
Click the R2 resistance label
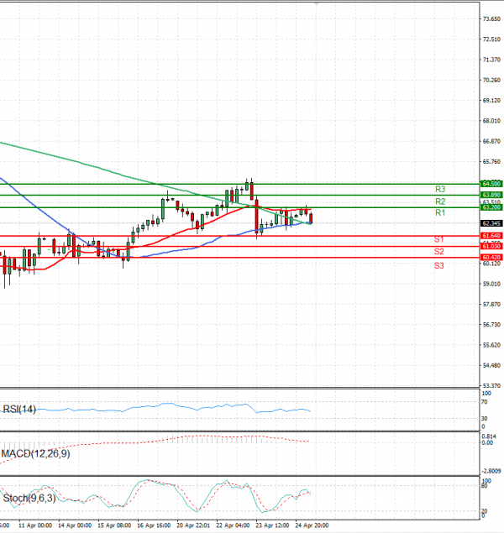tap(439, 201)
